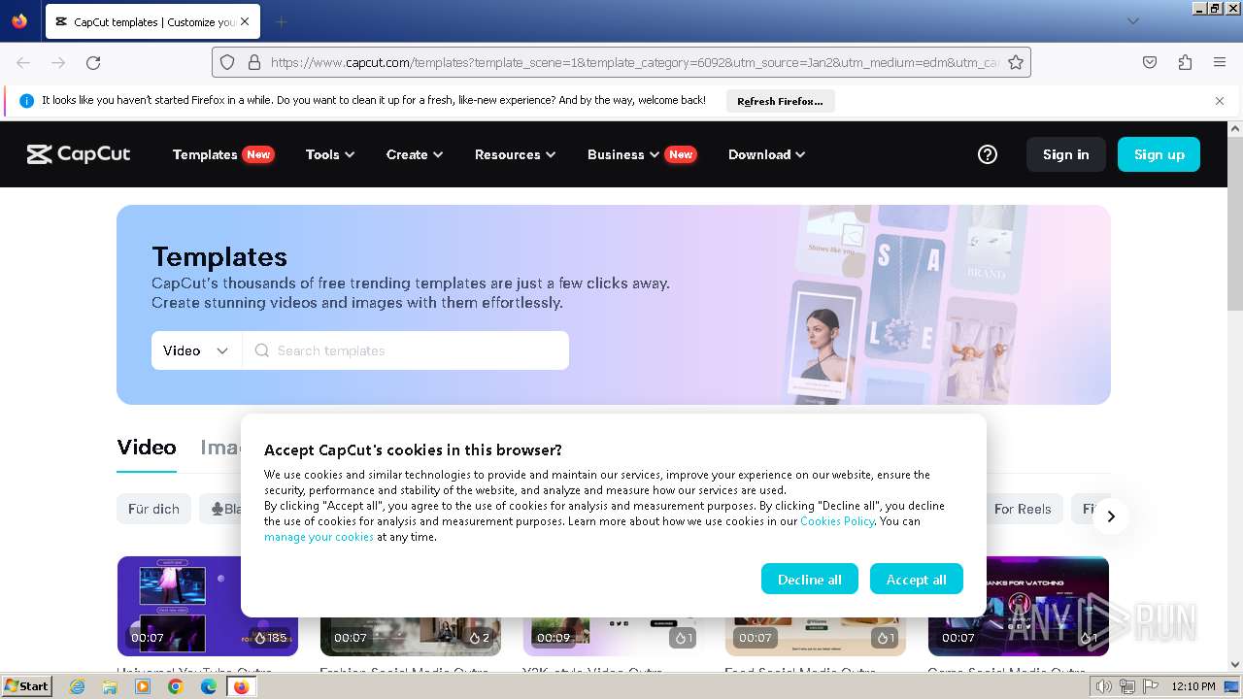Viewport: 1243px width, 699px height.
Task: Open the Firefox application menu
Action: click(x=1220, y=62)
